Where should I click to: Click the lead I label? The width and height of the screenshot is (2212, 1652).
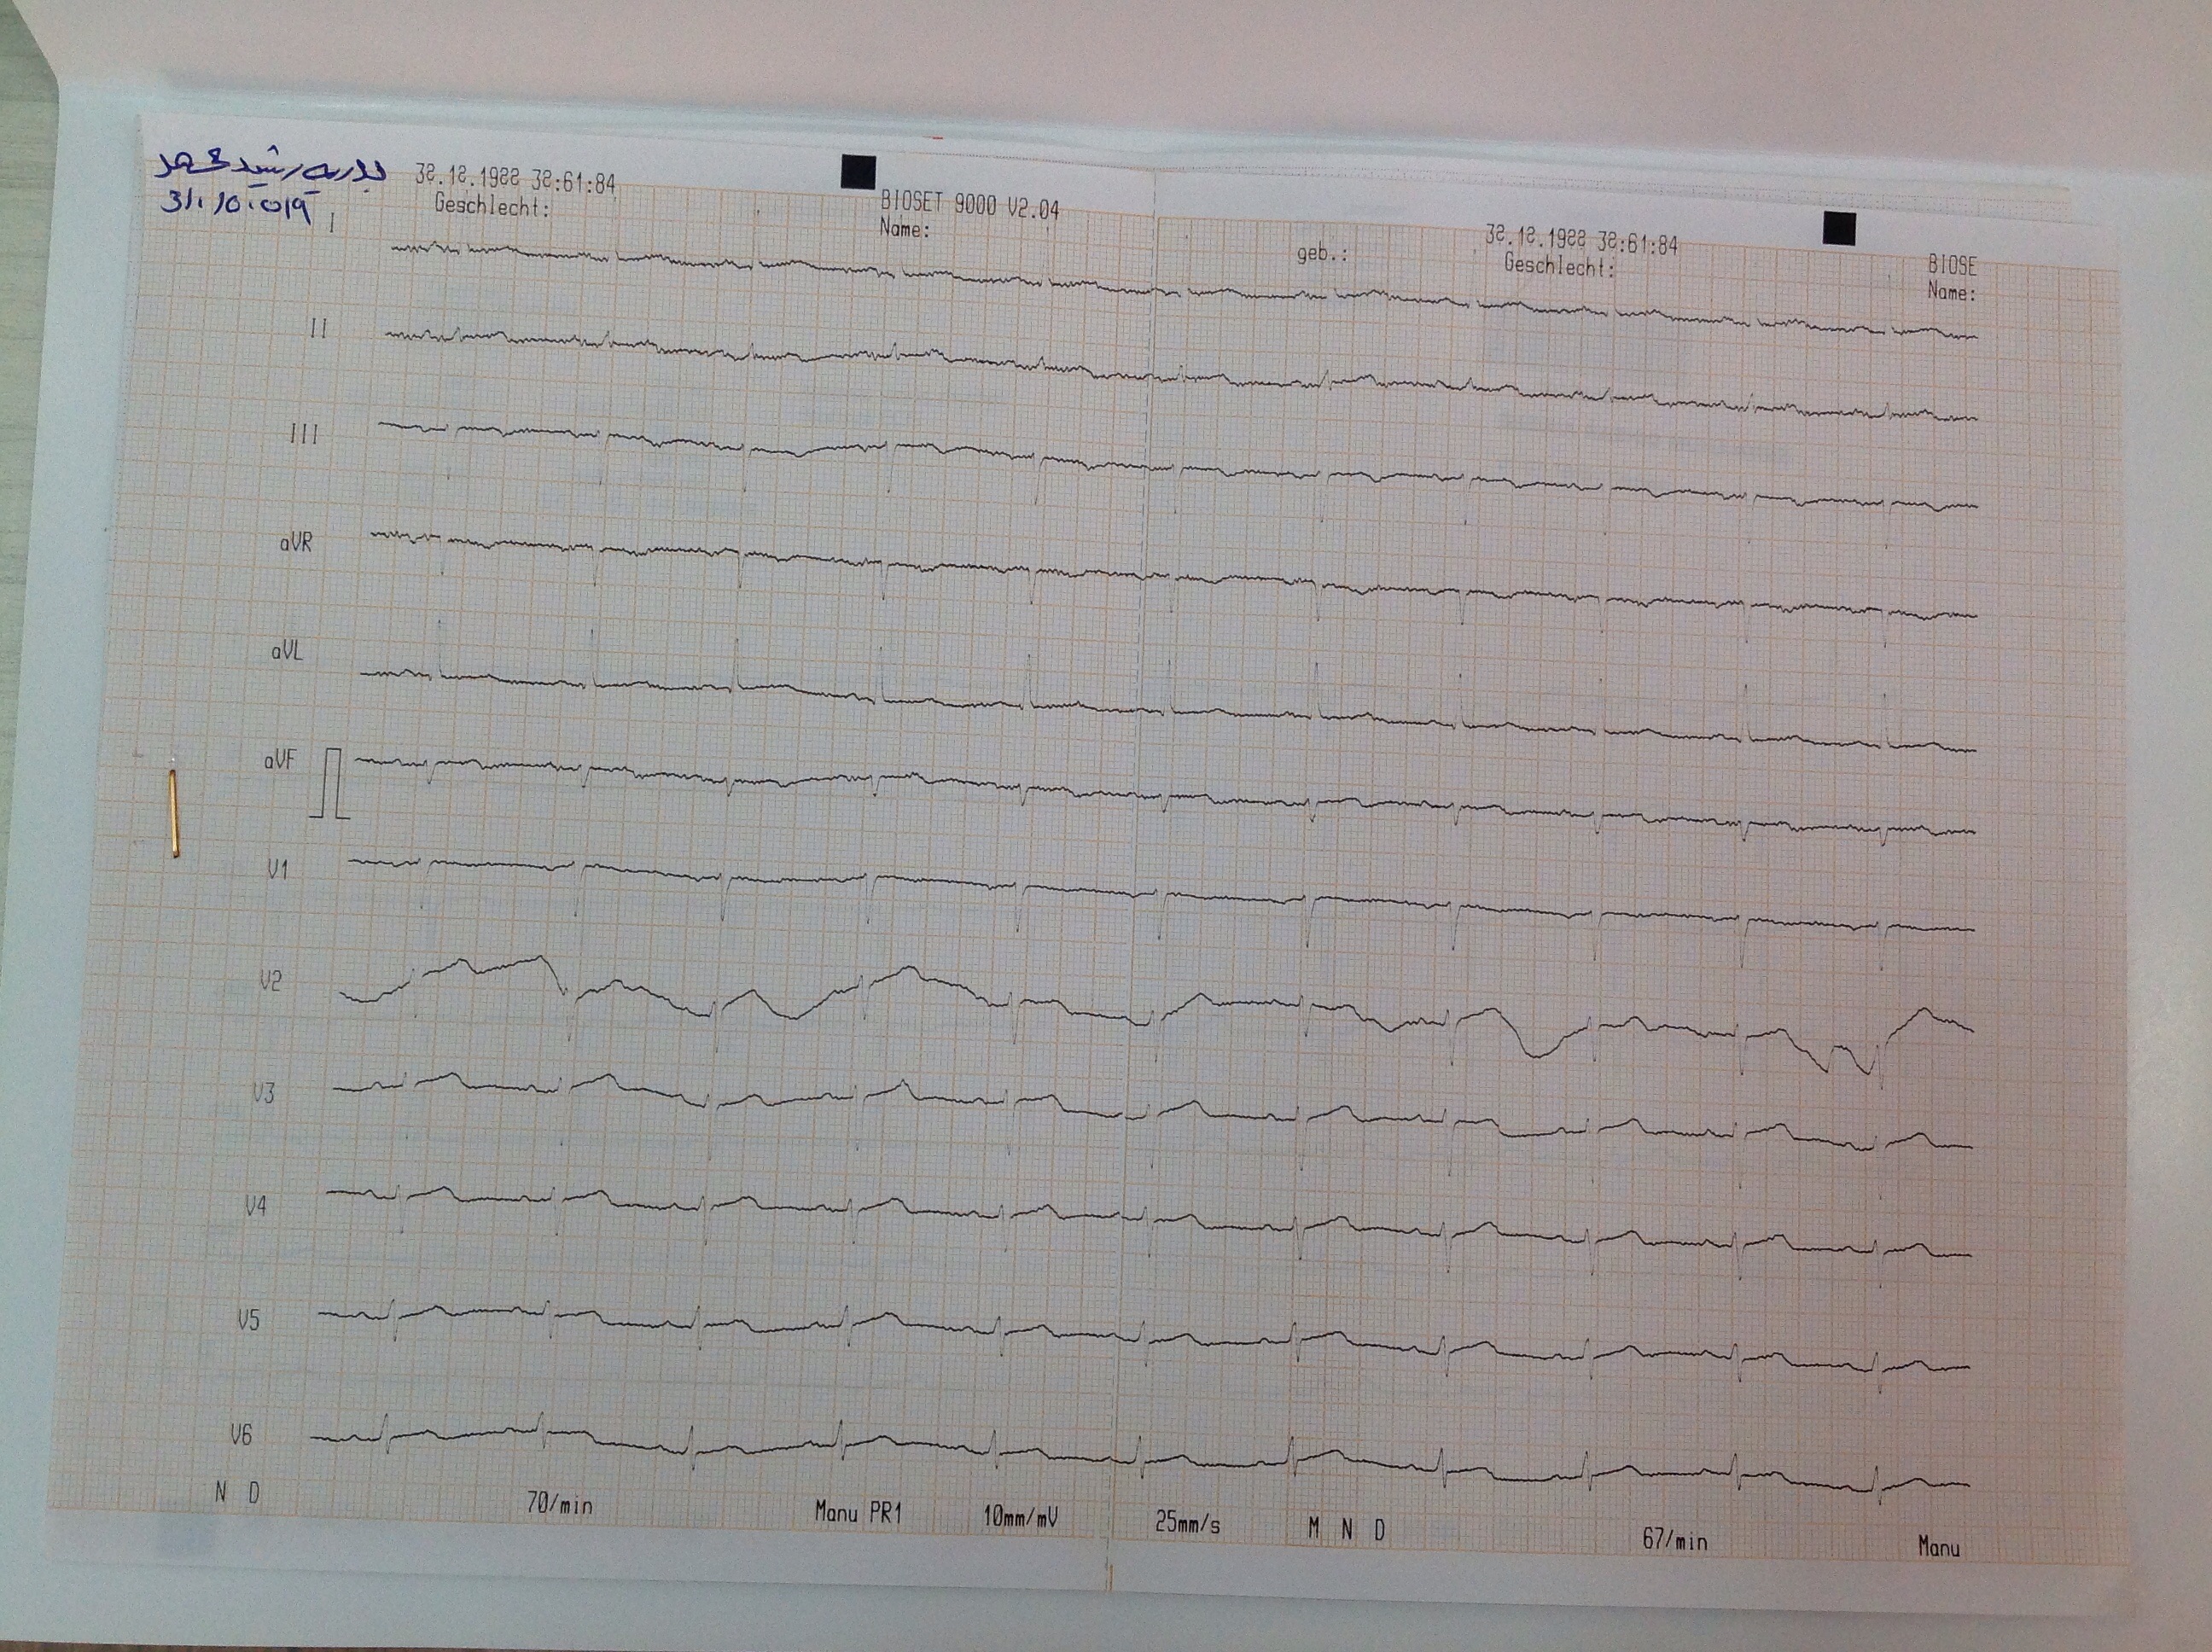point(332,222)
